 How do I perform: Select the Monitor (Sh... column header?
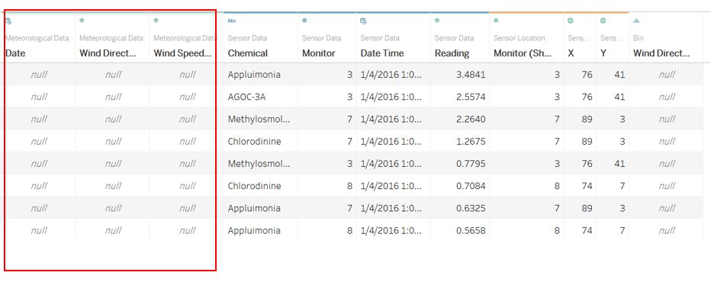[523, 53]
